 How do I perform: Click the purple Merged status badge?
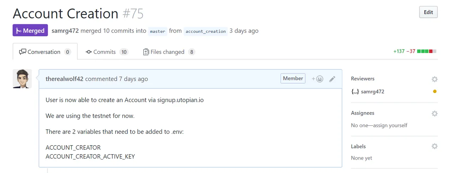click(x=30, y=31)
